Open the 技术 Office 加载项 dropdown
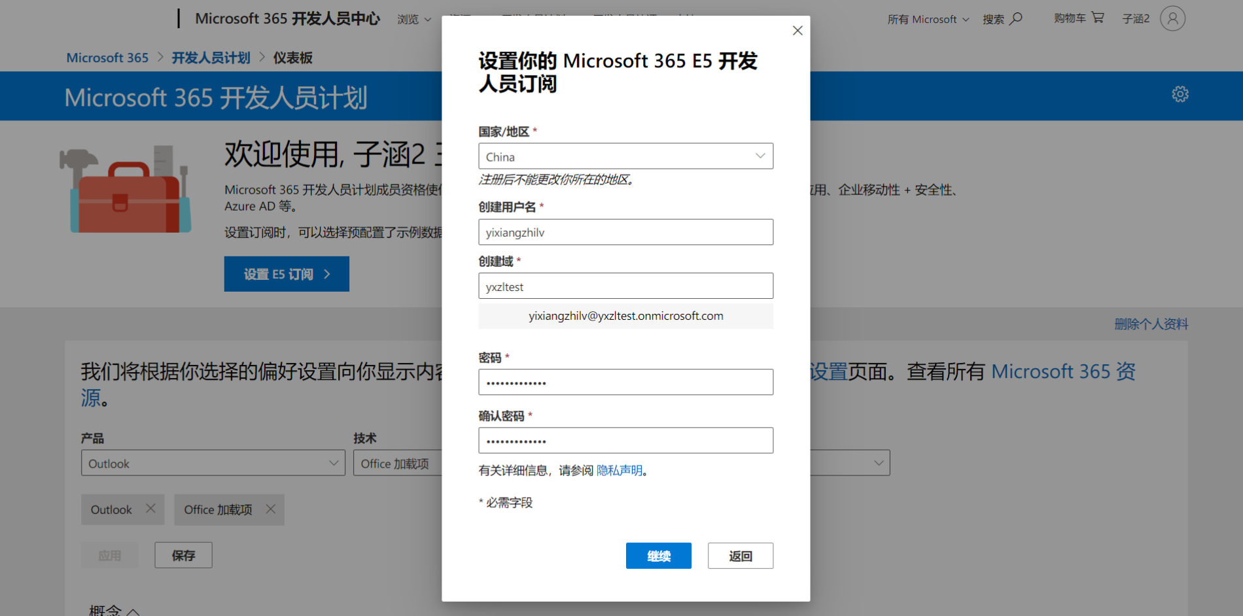 click(x=398, y=463)
